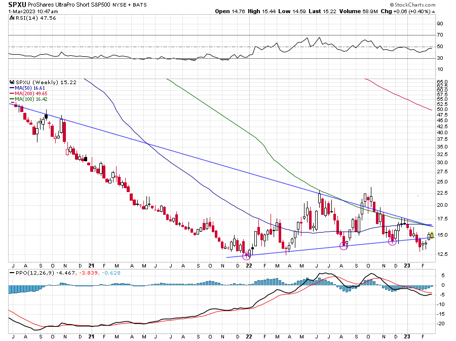The image size is (456, 341).
Task: Select the green MA(100) legend line swatch
Action: [12, 99]
